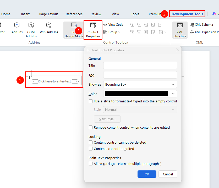Insert a check box content control
The height and width of the screenshot is (188, 219).
[x=160, y=25]
